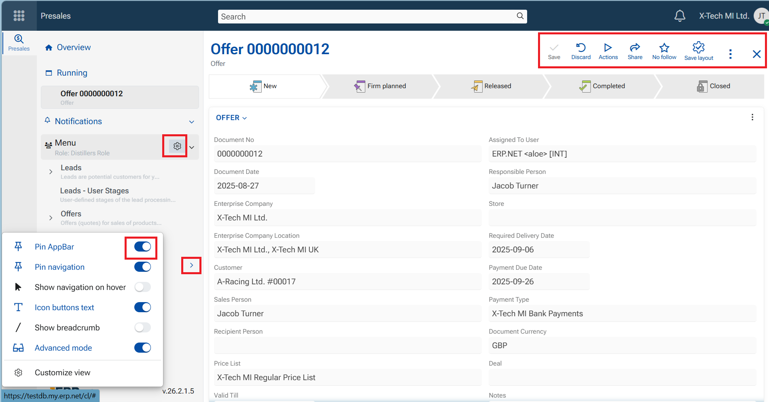
Task: Open the OFFER section dropdown
Action: [231, 118]
